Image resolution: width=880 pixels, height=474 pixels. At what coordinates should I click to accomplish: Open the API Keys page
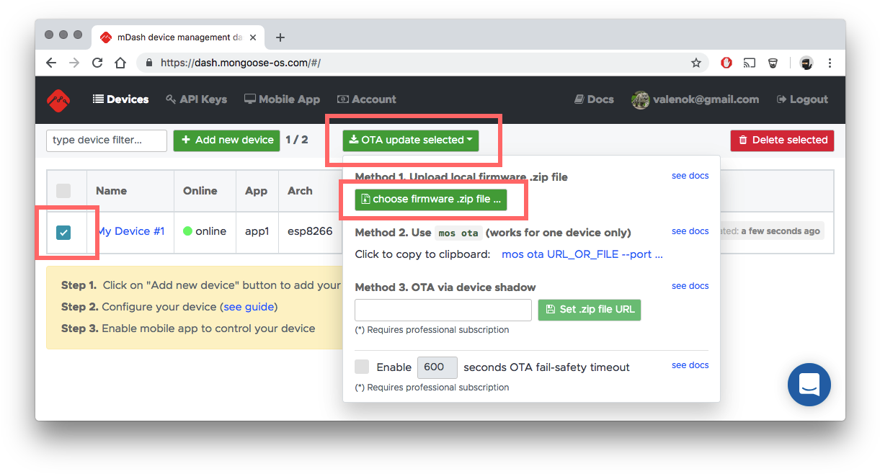click(x=196, y=99)
